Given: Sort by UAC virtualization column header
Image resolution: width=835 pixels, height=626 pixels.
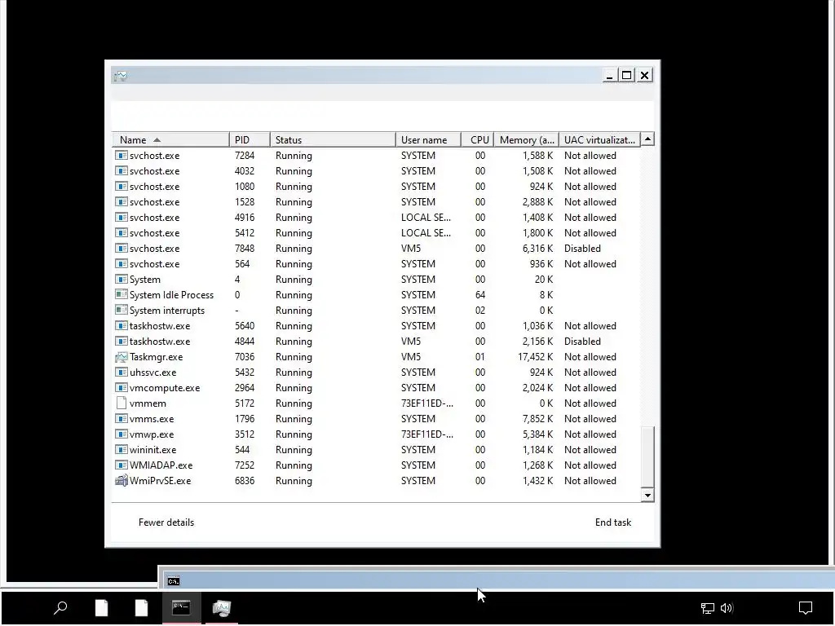Looking at the screenshot, I should 599,140.
